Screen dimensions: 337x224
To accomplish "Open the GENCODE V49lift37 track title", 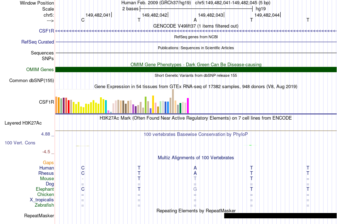I will point(196,26).
